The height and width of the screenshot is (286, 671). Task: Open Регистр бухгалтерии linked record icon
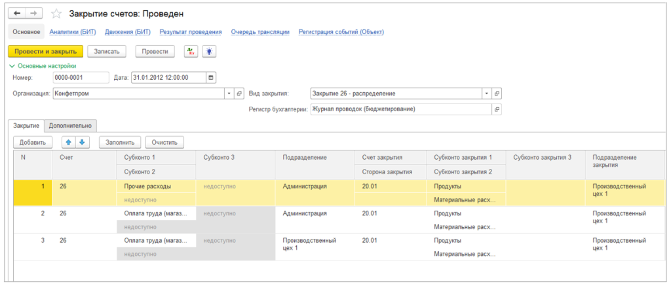[497, 109]
